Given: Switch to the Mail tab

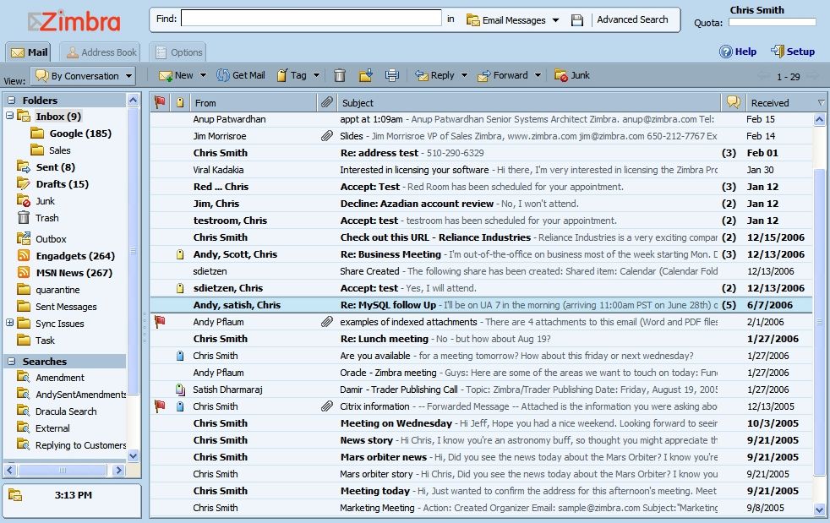Looking at the screenshot, I should 29,52.
